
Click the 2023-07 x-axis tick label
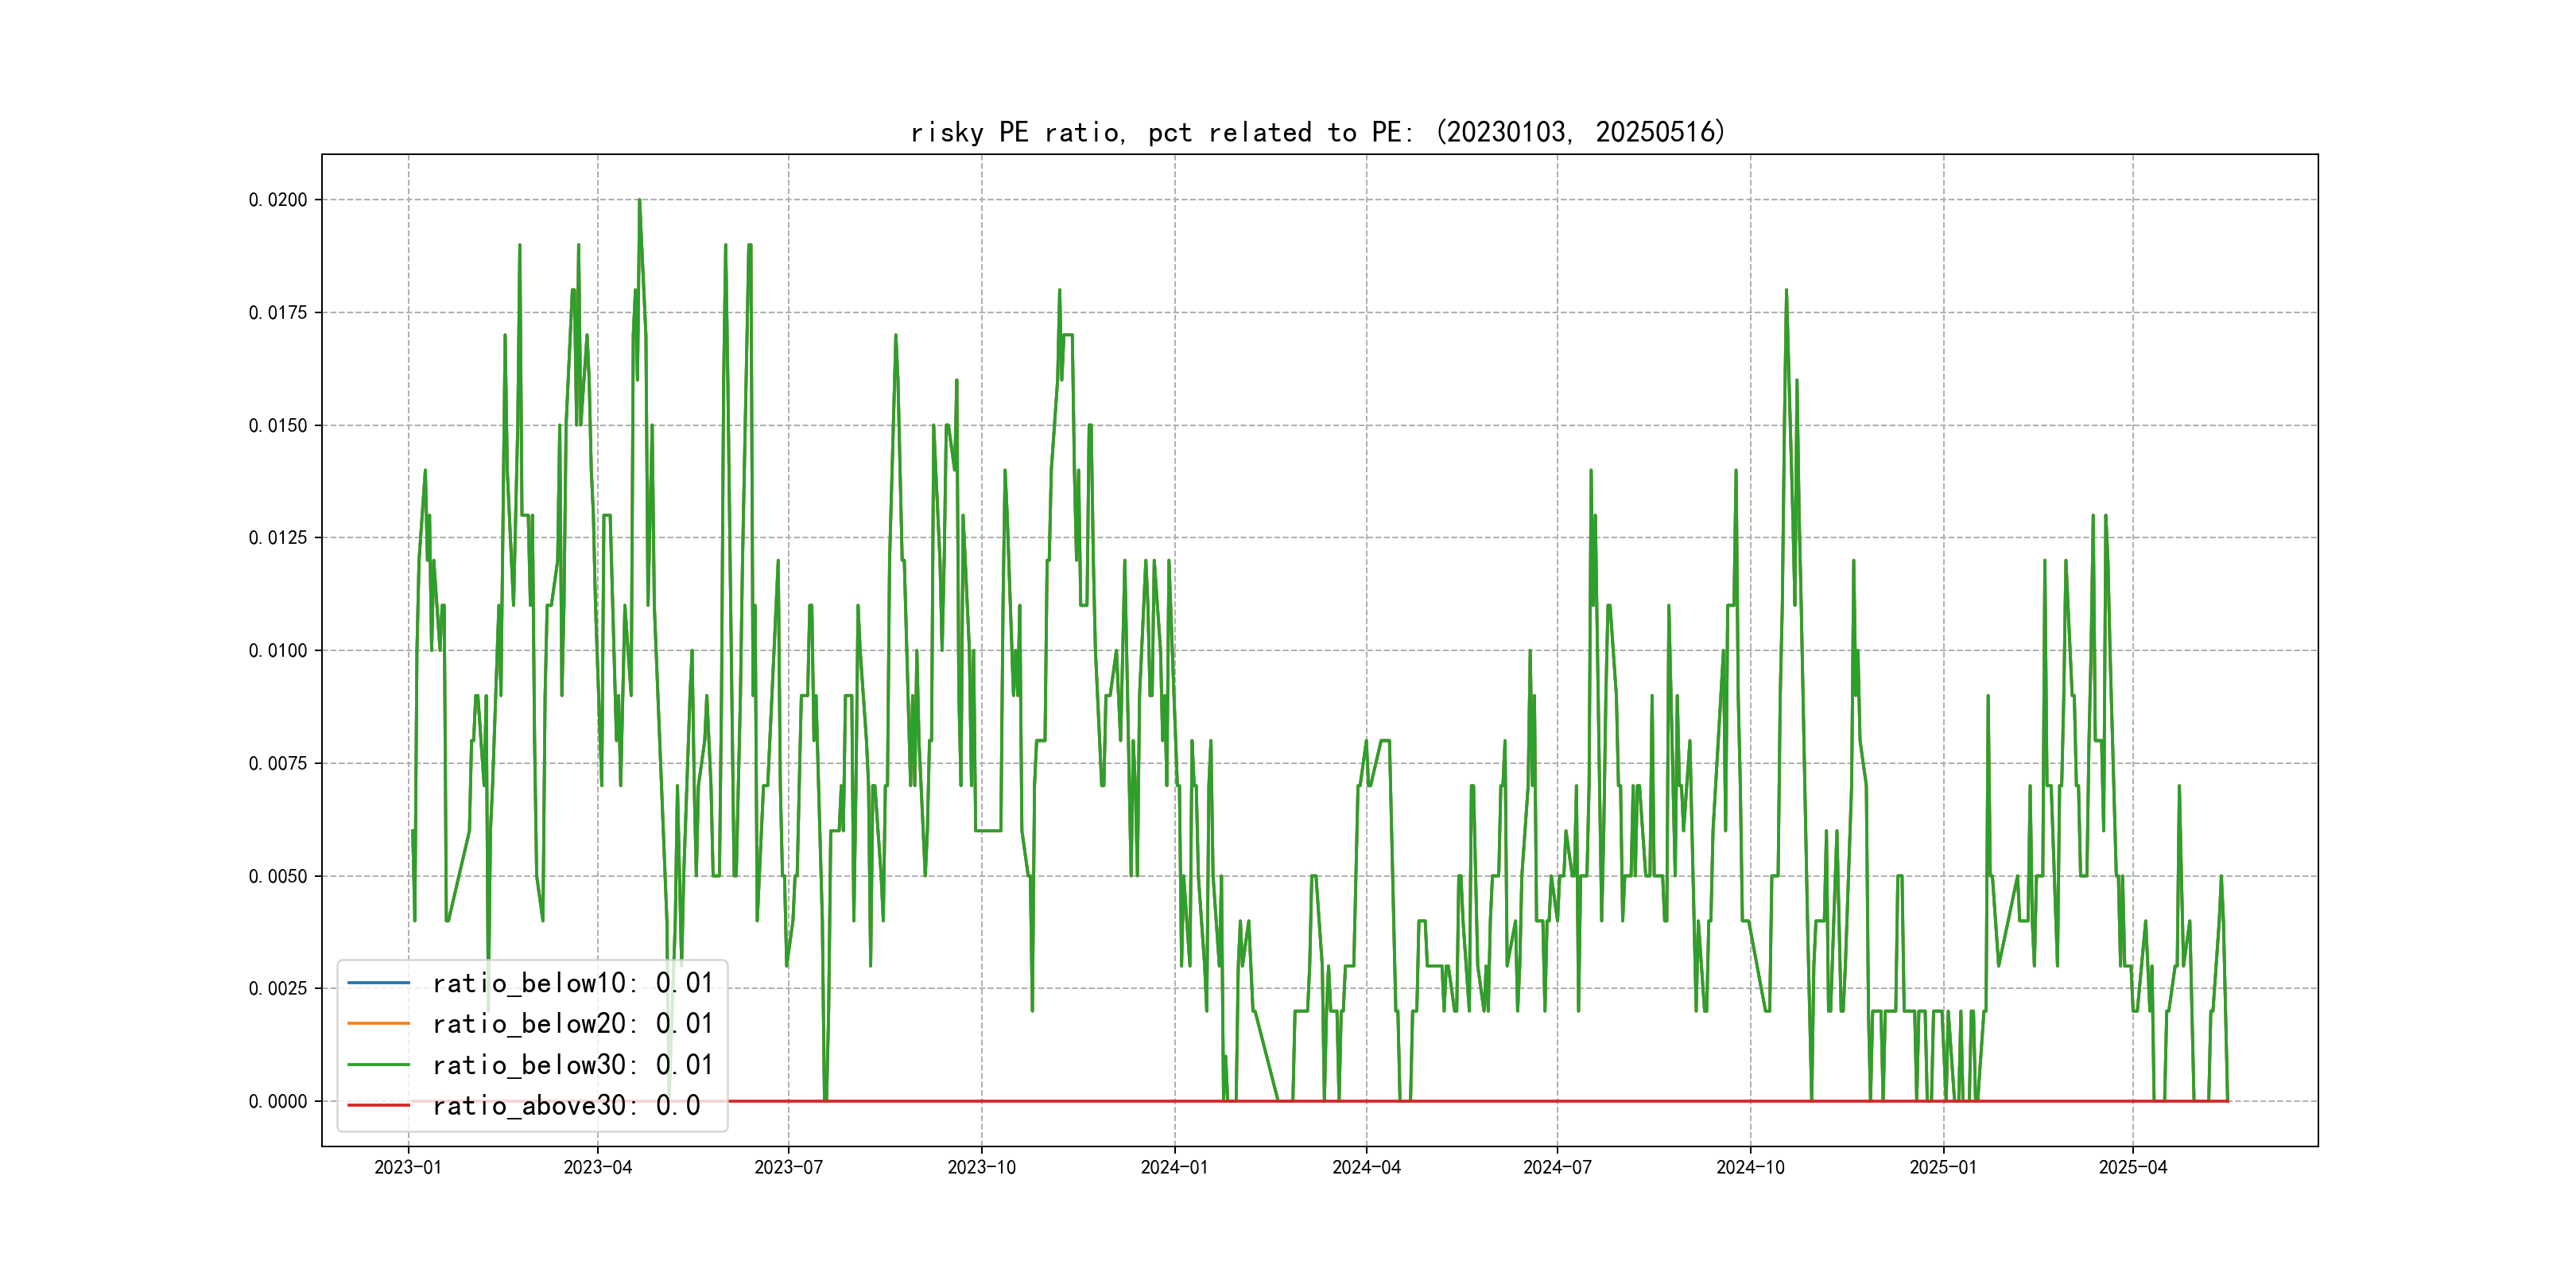pyautogui.click(x=788, y=1168)
